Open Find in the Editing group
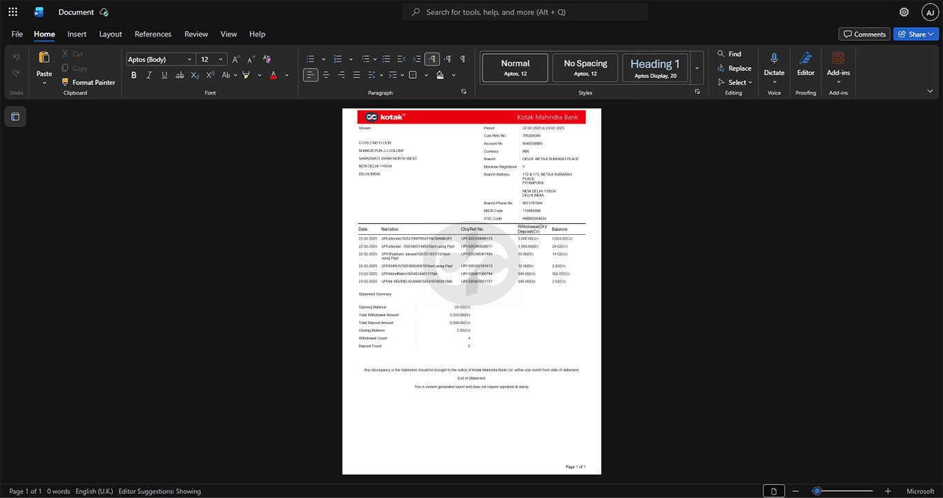 [730, 54]
